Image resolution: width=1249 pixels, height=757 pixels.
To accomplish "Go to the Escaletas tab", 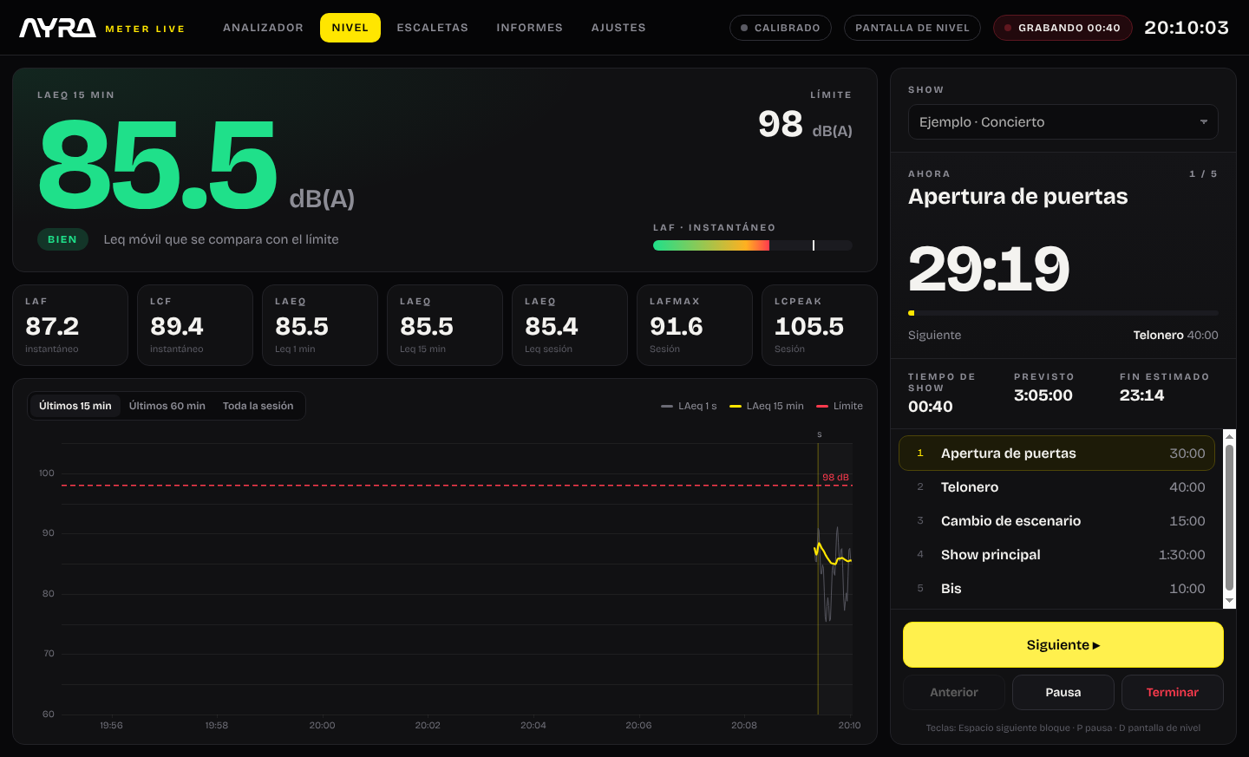I will tap(433, 28).
